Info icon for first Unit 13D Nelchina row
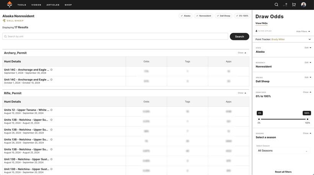This screenshot has width=314, height=175. [51, 159]
